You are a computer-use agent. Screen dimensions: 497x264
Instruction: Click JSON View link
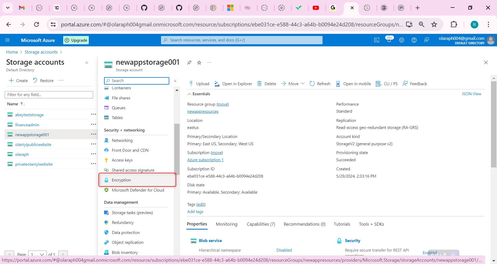471,94
